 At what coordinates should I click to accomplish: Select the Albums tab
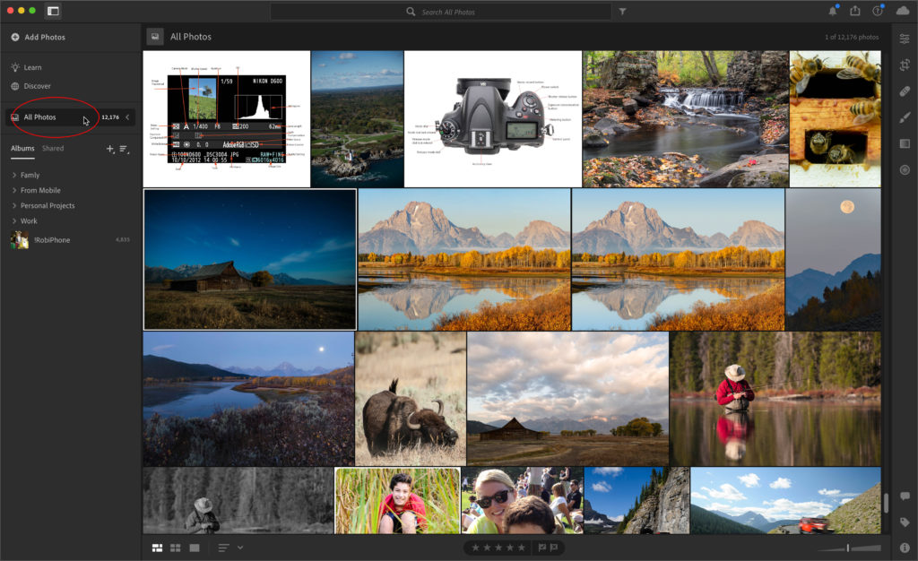22,149
